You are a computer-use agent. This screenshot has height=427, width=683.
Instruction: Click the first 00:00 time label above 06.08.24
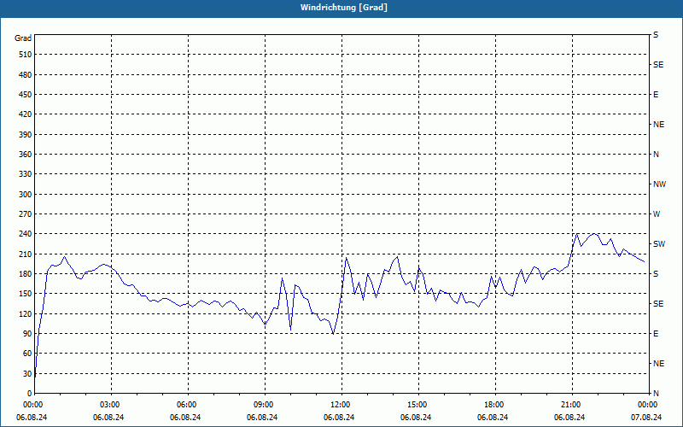click(32, 405)
